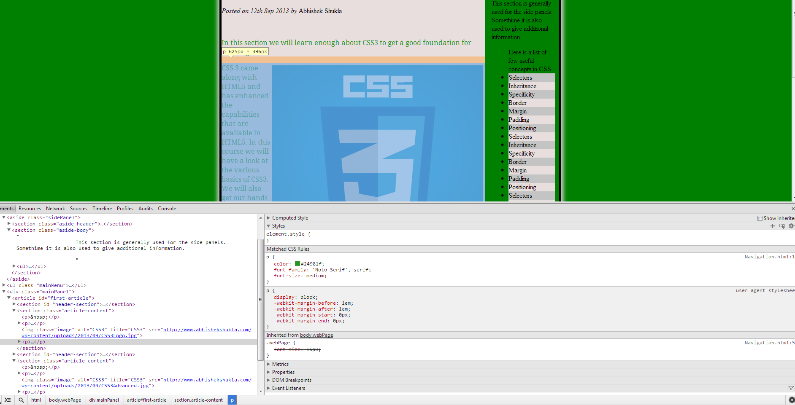Select div.mainPanel in the breadcrumb bar
795x405 pixels.
click(x=104, y=400)
